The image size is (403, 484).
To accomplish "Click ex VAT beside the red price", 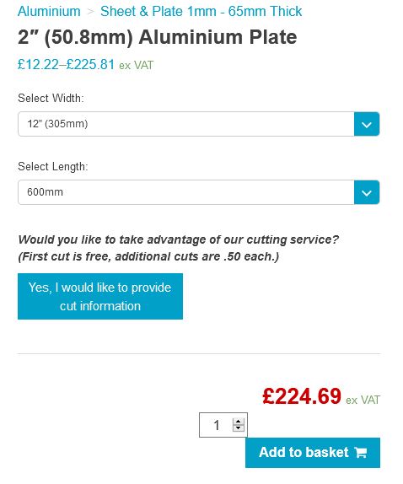I will pos(363,400).
